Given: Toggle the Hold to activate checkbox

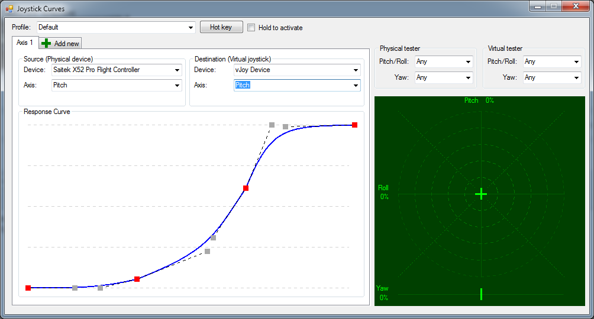Looking at the screenshot, I should (x=251, y=27).
